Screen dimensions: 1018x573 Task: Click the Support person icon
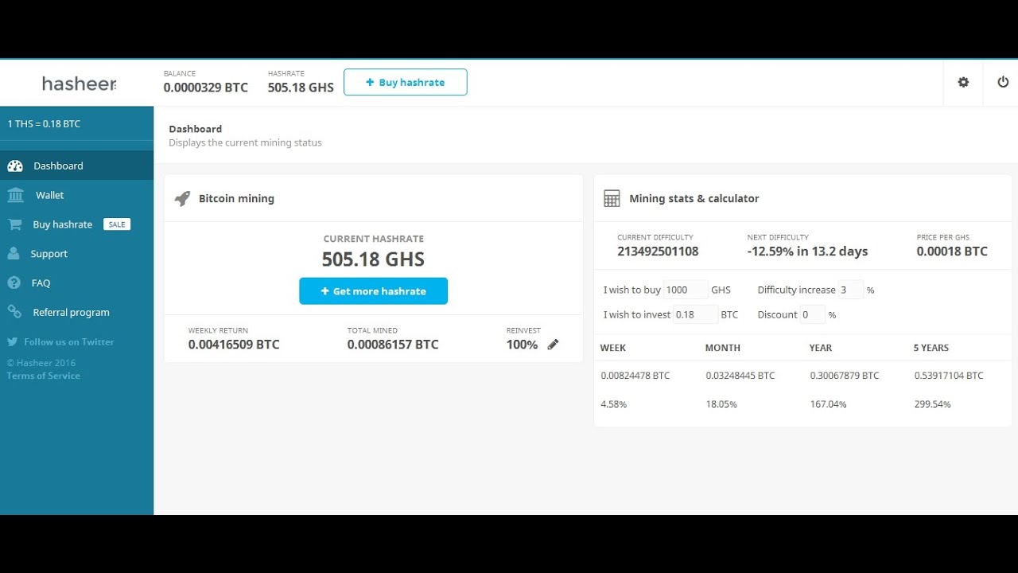(14, 254)
